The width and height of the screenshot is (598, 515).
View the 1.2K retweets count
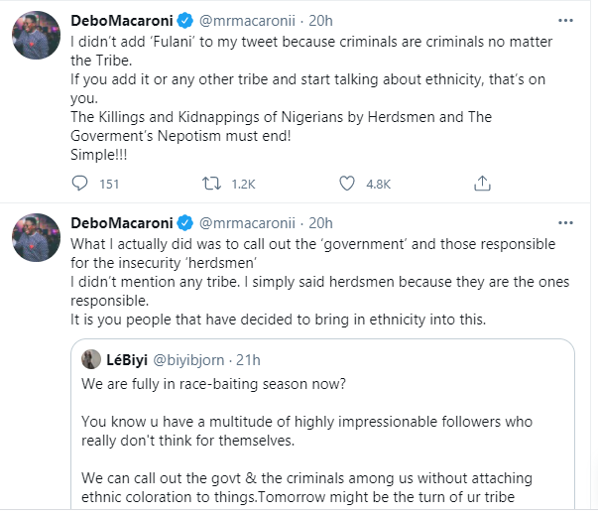click(243, 184)
